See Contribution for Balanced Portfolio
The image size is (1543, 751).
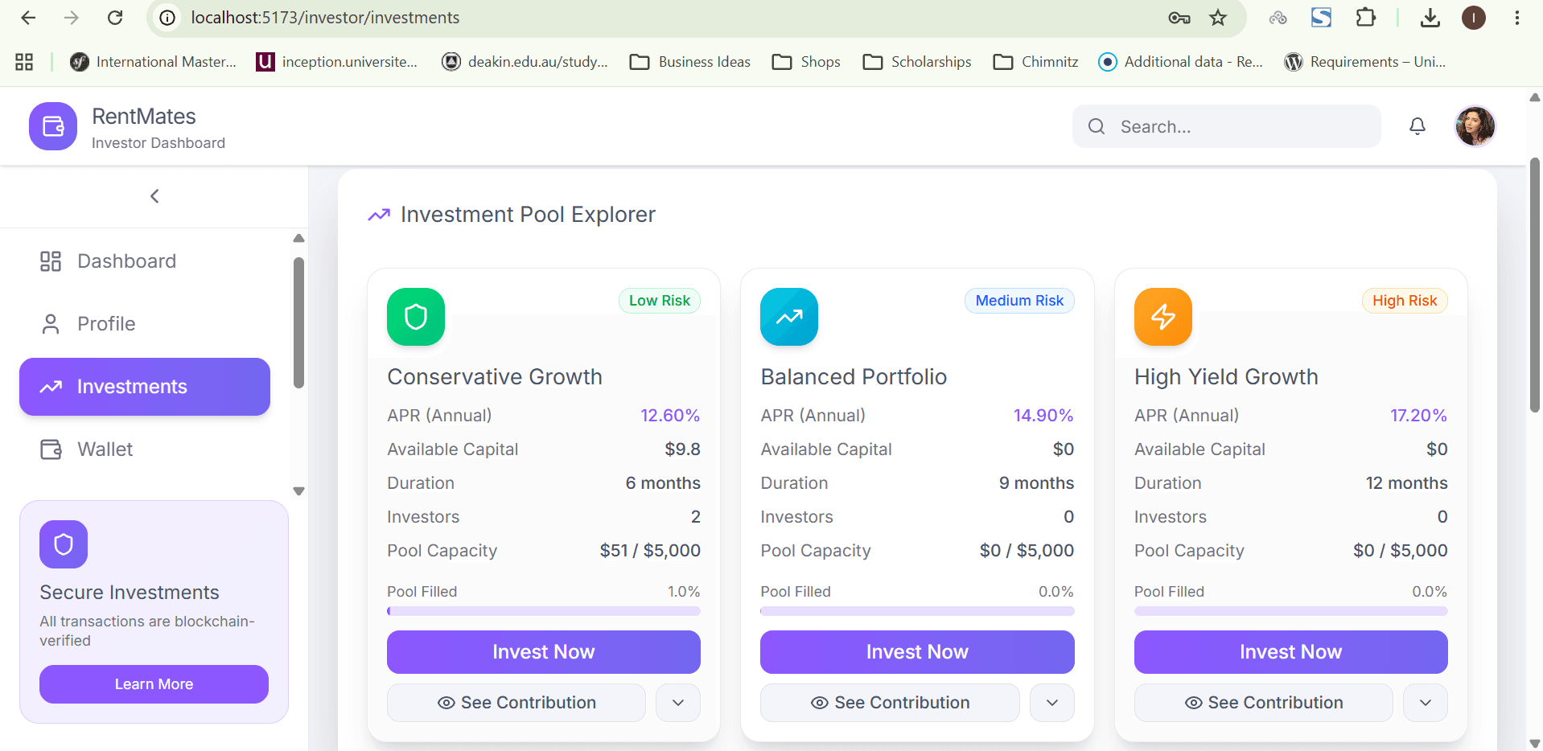890,703
